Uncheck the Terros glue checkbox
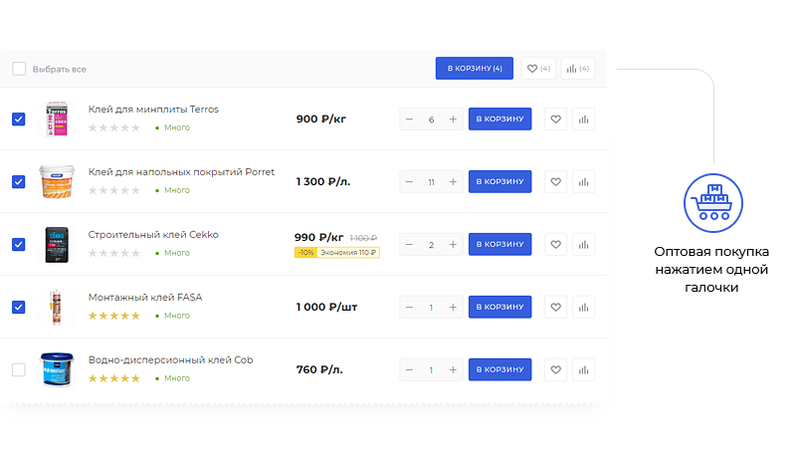This screenshot has height=455, width=796. [19, 119]
